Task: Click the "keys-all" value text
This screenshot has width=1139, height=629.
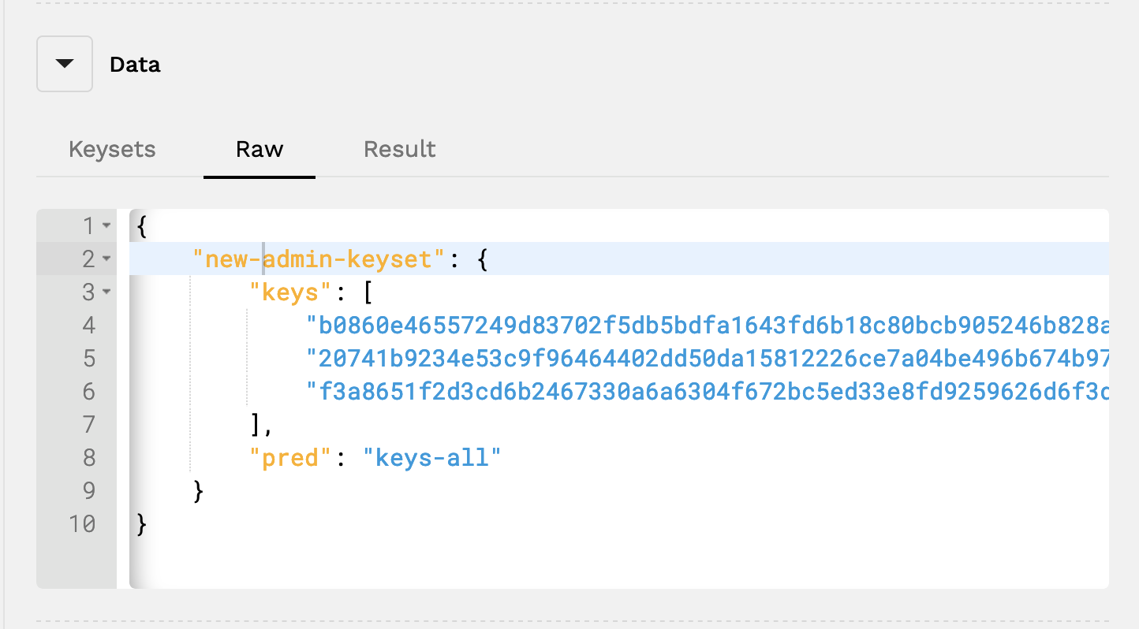Action: coord(432,458)
